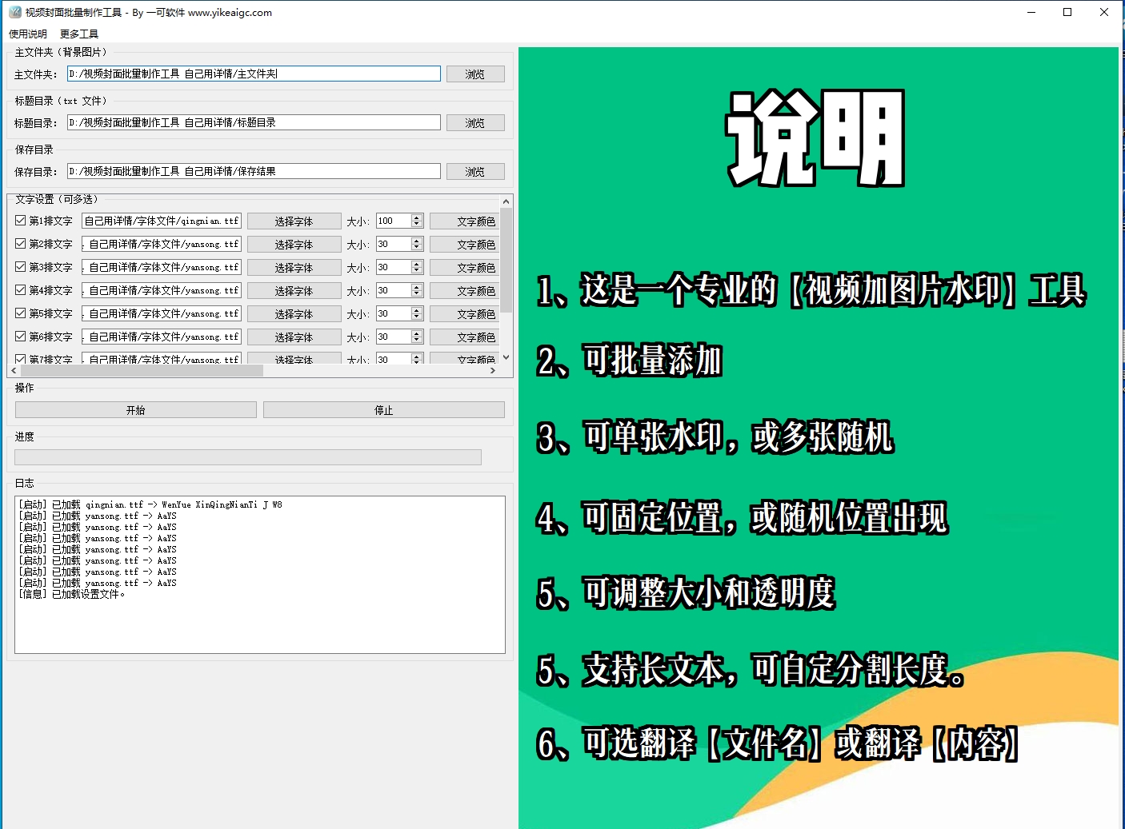Click the app icon in the title bar
Viewport: 1125px width, 829px height.
pyautogui.click(x=11, y=12)
